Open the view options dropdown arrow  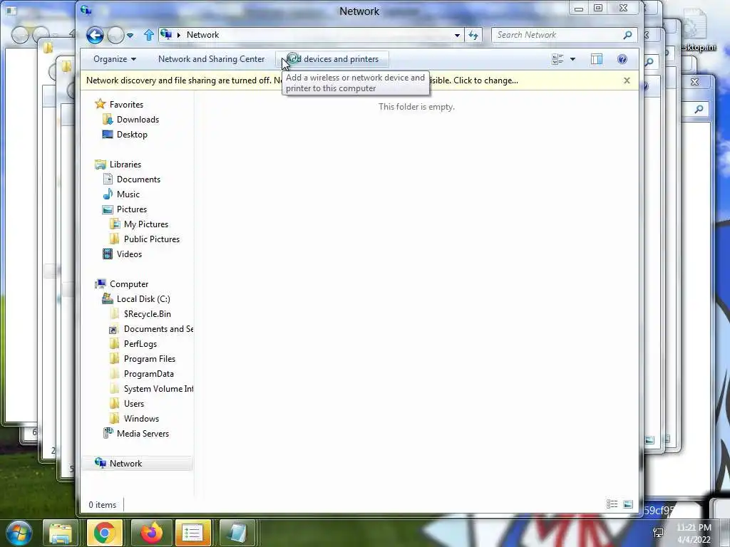572,59
